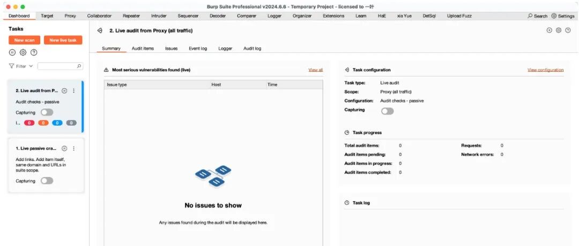Pause the Live passive crawl task card

64,149
